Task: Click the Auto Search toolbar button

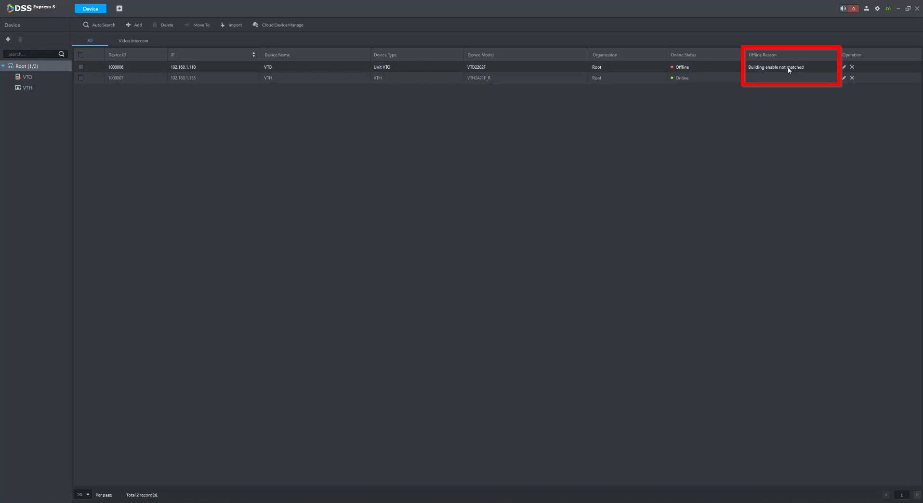Action: coord(99,25)
